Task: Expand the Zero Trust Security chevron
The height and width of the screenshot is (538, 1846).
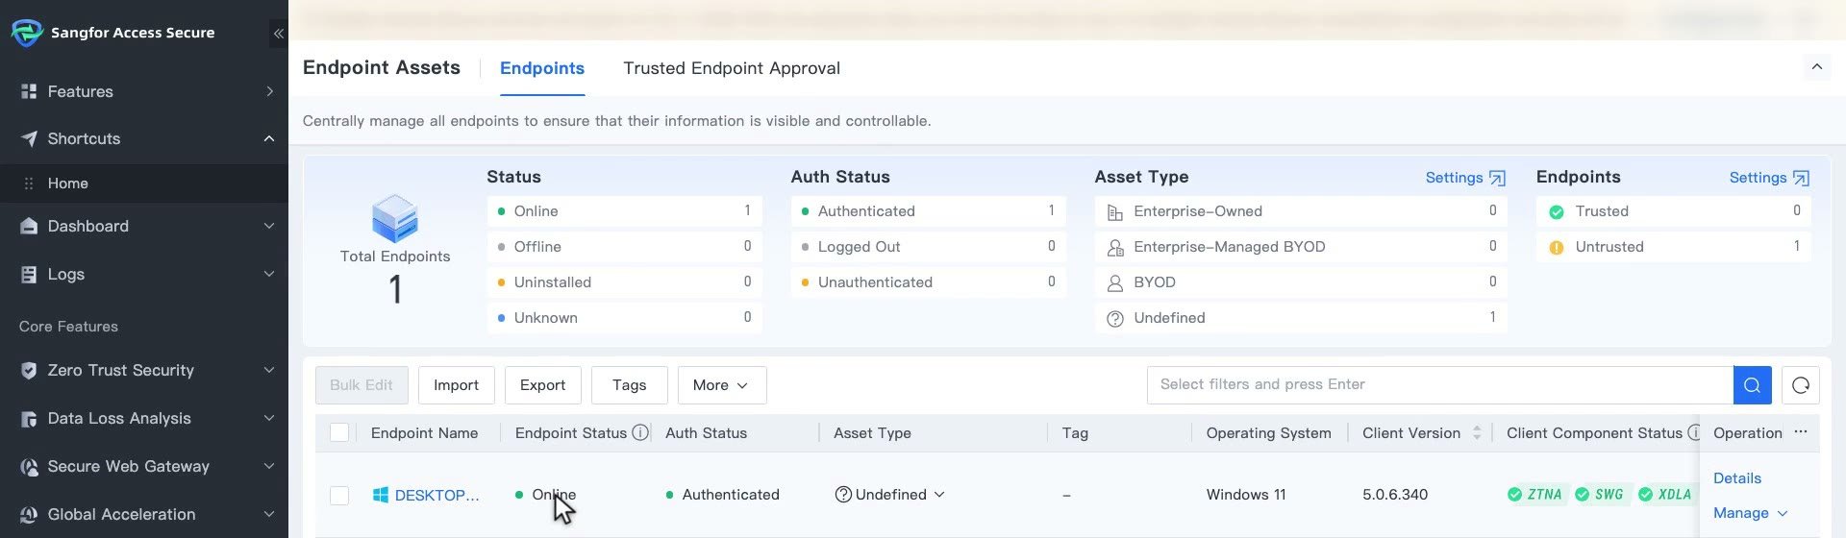Action: 269,370
